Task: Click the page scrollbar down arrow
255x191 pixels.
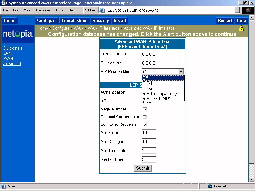Action: 251,180
